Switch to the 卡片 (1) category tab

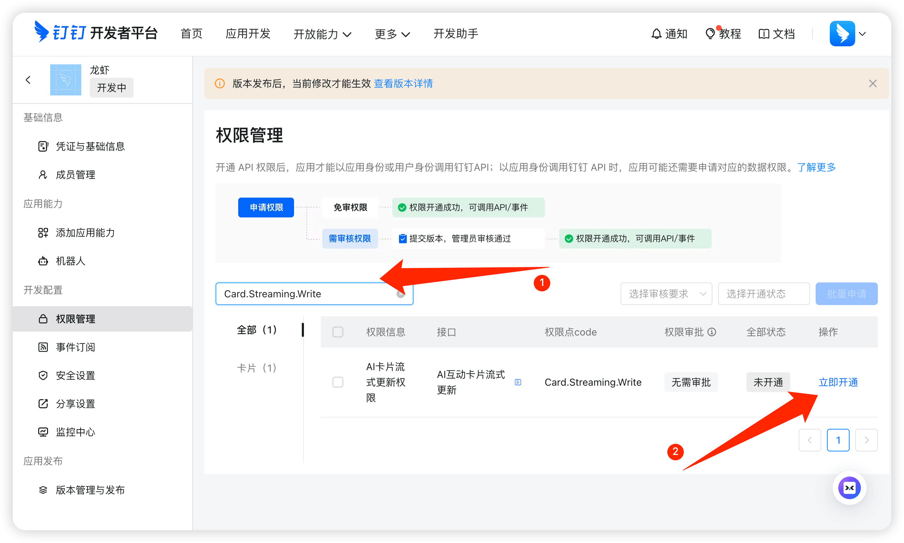coord(256,368)
